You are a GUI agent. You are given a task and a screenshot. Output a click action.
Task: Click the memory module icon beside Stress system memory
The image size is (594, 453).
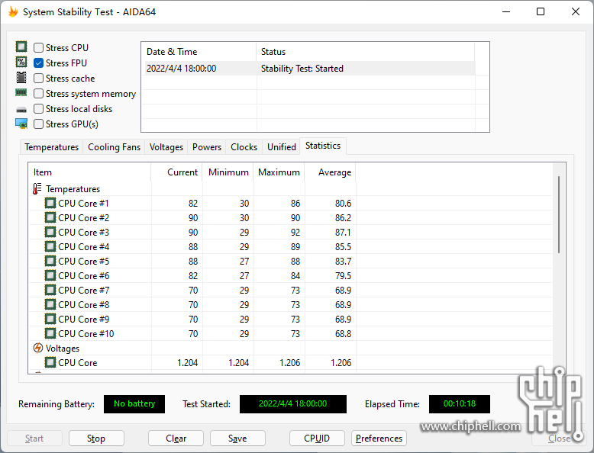(21, 93)
